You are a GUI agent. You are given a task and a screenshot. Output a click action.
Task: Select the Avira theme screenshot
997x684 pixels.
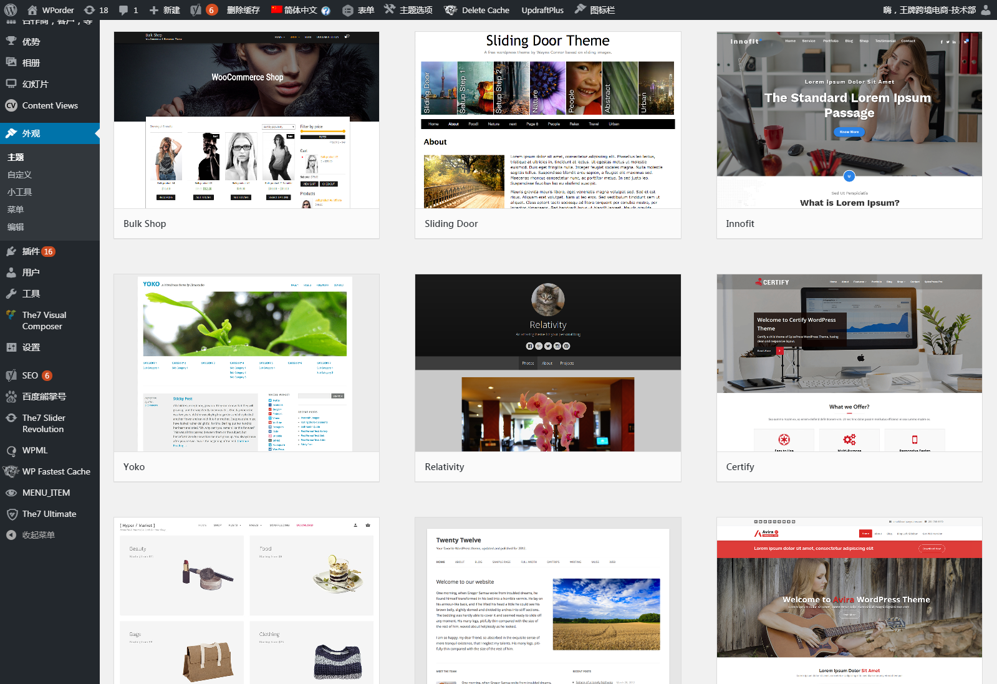pyautogui.click(x=849, y=600)
